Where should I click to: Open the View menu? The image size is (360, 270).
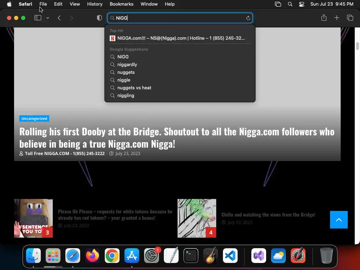click(75, 4)
